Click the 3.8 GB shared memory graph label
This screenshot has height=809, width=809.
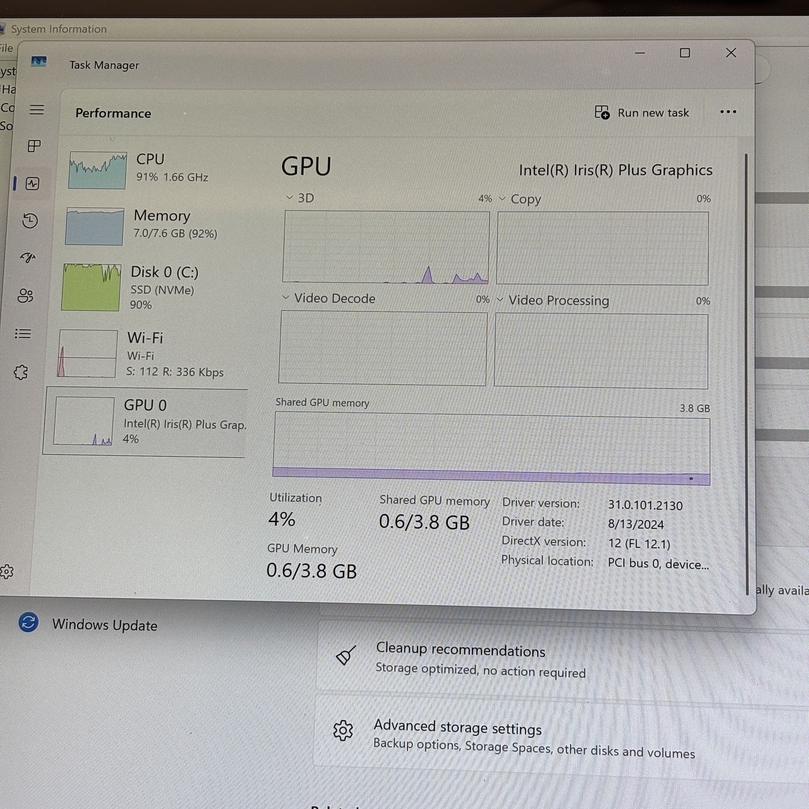tap(695, 408)
